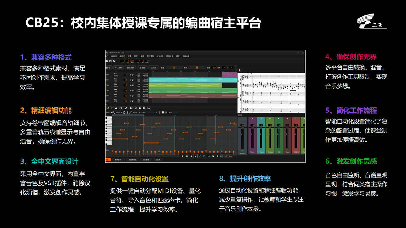The height and width of the screenshot is (228, 406).
Task: Click the eraser icon right of pencil tool
Action: coord(200,156)
